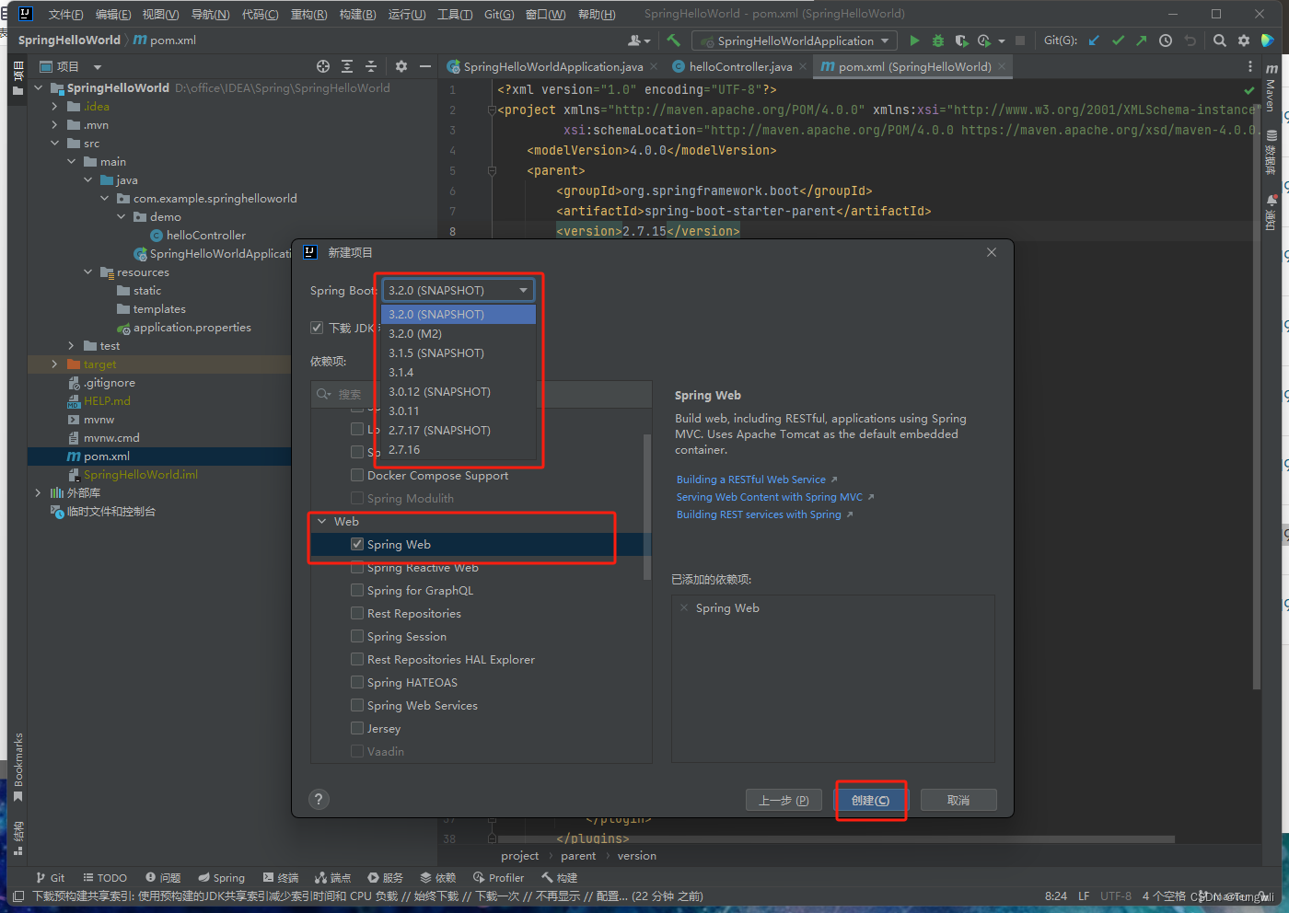Click the dependency 搜索 search field

click(482, 394)
